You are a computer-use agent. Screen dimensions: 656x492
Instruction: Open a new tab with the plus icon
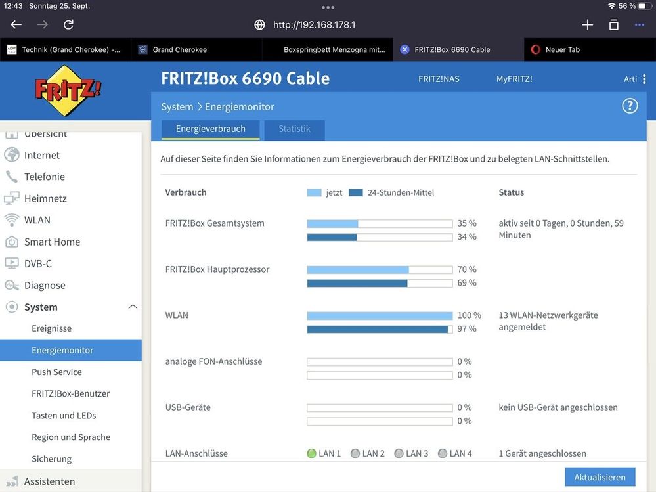tap(588, 25)
